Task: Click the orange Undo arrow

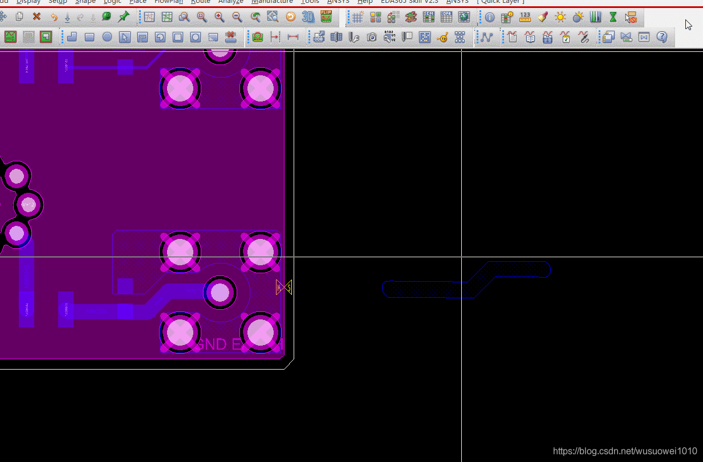Action: coord(54,17)
